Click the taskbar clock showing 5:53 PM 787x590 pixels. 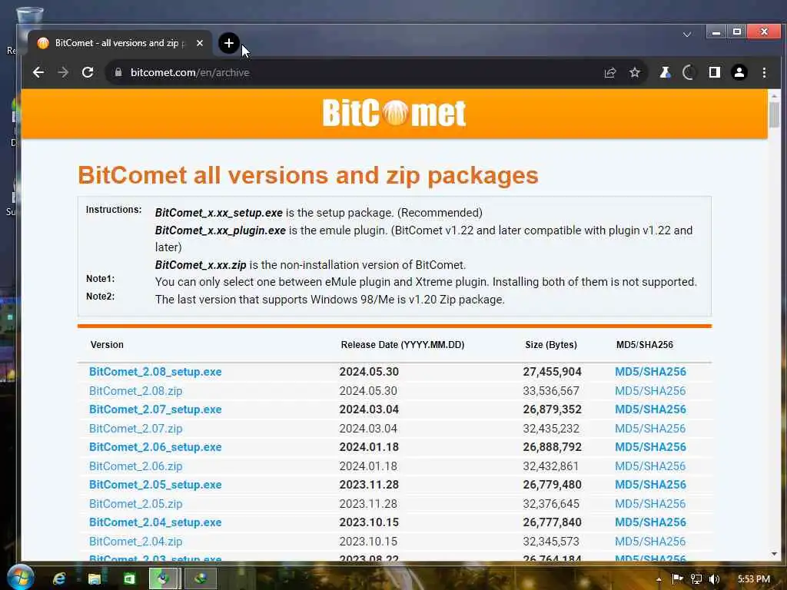point(753,579)
